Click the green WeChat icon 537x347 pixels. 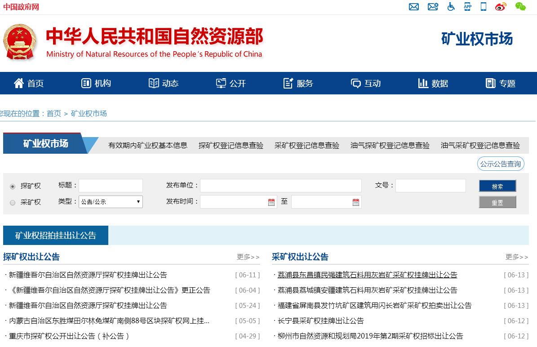click(x=520, y=7)
